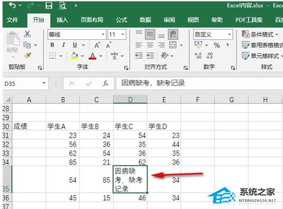This screenshot has width=283, height=209.
Task: Click the Cut scissors icon
Action: [x=27, y=34]
